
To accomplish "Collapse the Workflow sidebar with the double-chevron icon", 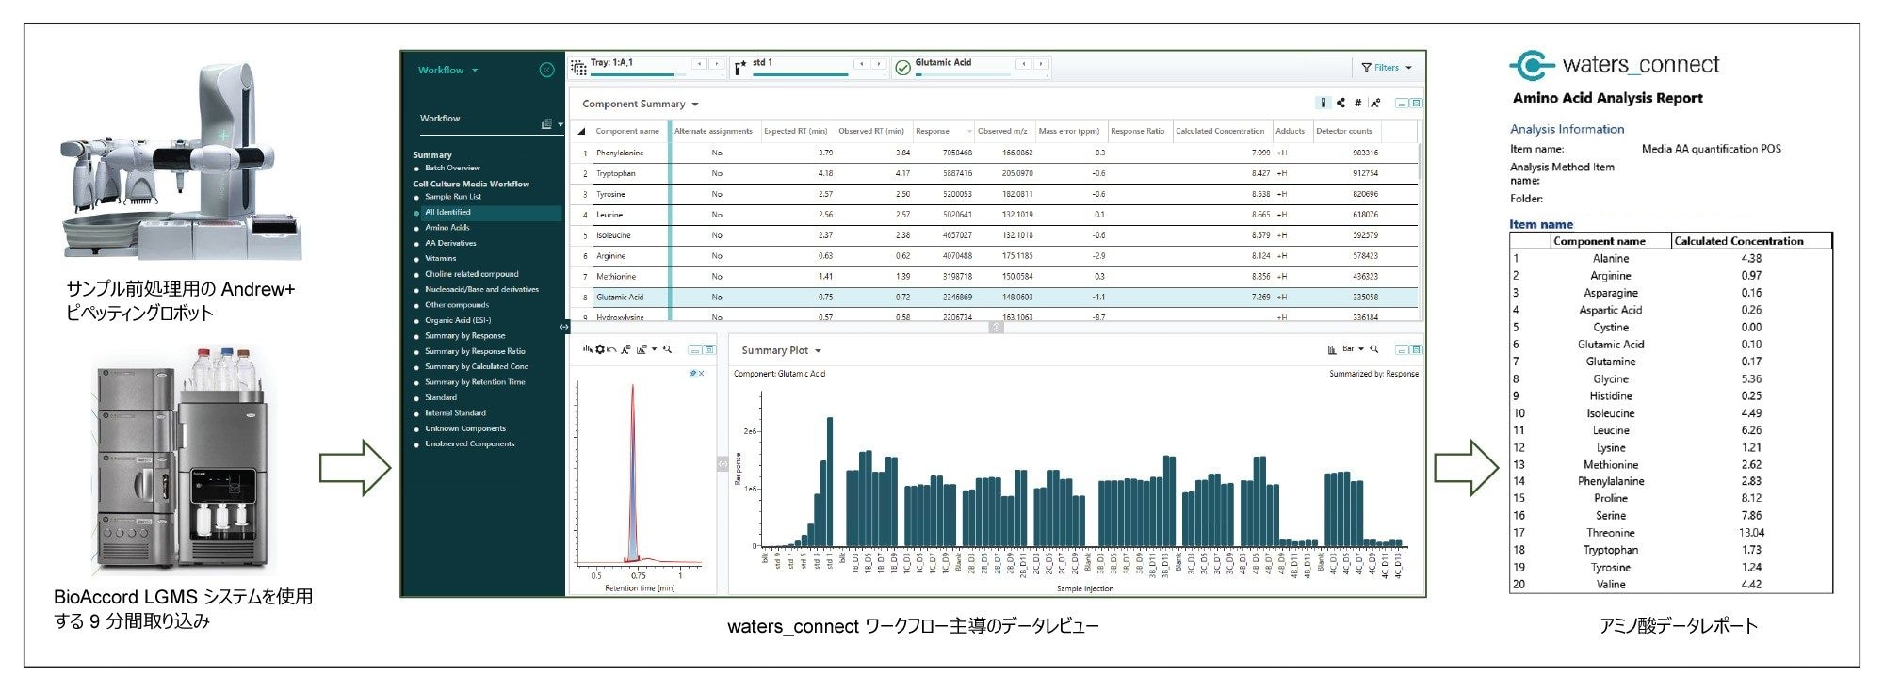I will tap(546, 71).
